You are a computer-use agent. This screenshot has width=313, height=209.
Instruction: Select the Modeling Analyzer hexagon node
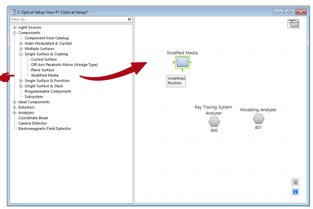click(x=258, y=119)
